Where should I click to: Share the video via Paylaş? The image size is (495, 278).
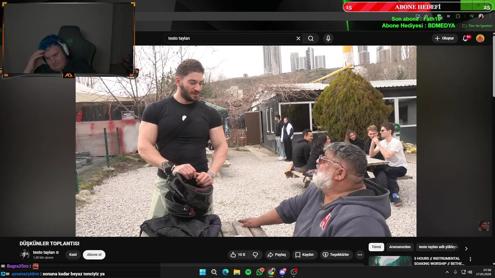point(277,255)
